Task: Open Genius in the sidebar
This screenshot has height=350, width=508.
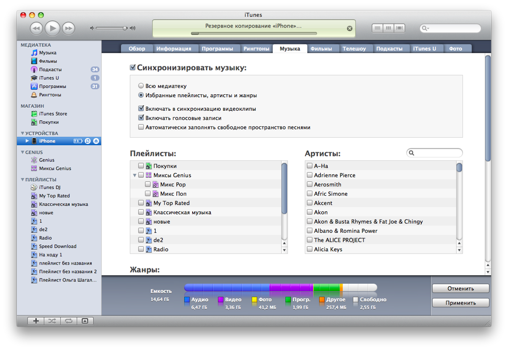Action: point(47,160)
